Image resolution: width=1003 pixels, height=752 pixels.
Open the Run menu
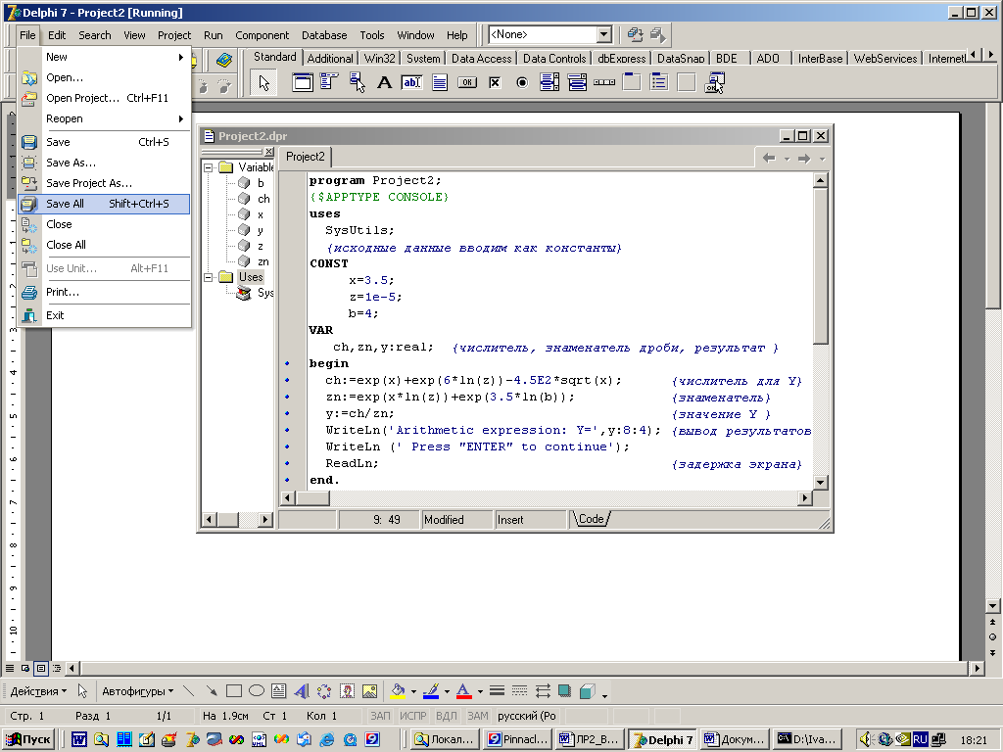pos(213,35)
